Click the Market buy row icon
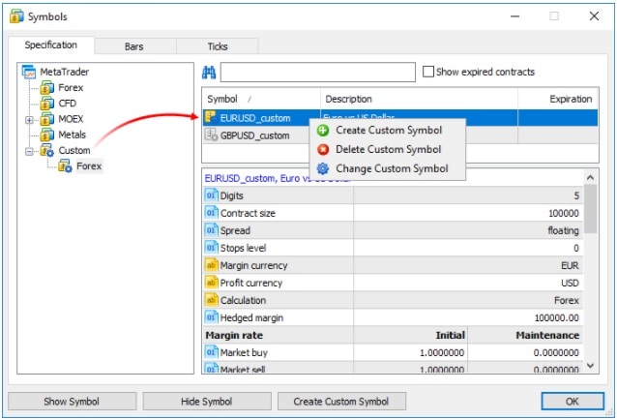This screenshot has height=420, width=617. [x=211, y=352]
